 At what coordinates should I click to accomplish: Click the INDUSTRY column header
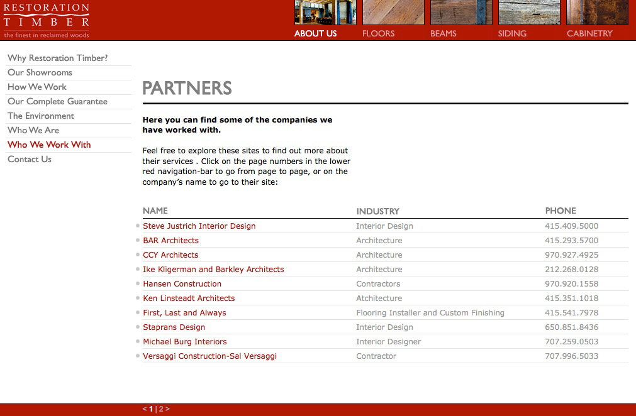coord(377,211)
